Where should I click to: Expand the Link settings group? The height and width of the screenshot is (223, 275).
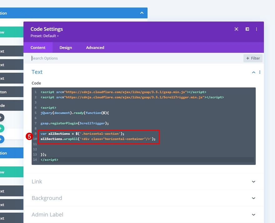tap(253, 182)
